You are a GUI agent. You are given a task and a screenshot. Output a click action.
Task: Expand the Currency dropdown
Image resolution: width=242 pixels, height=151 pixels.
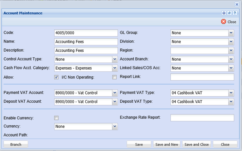click(114, 127)
